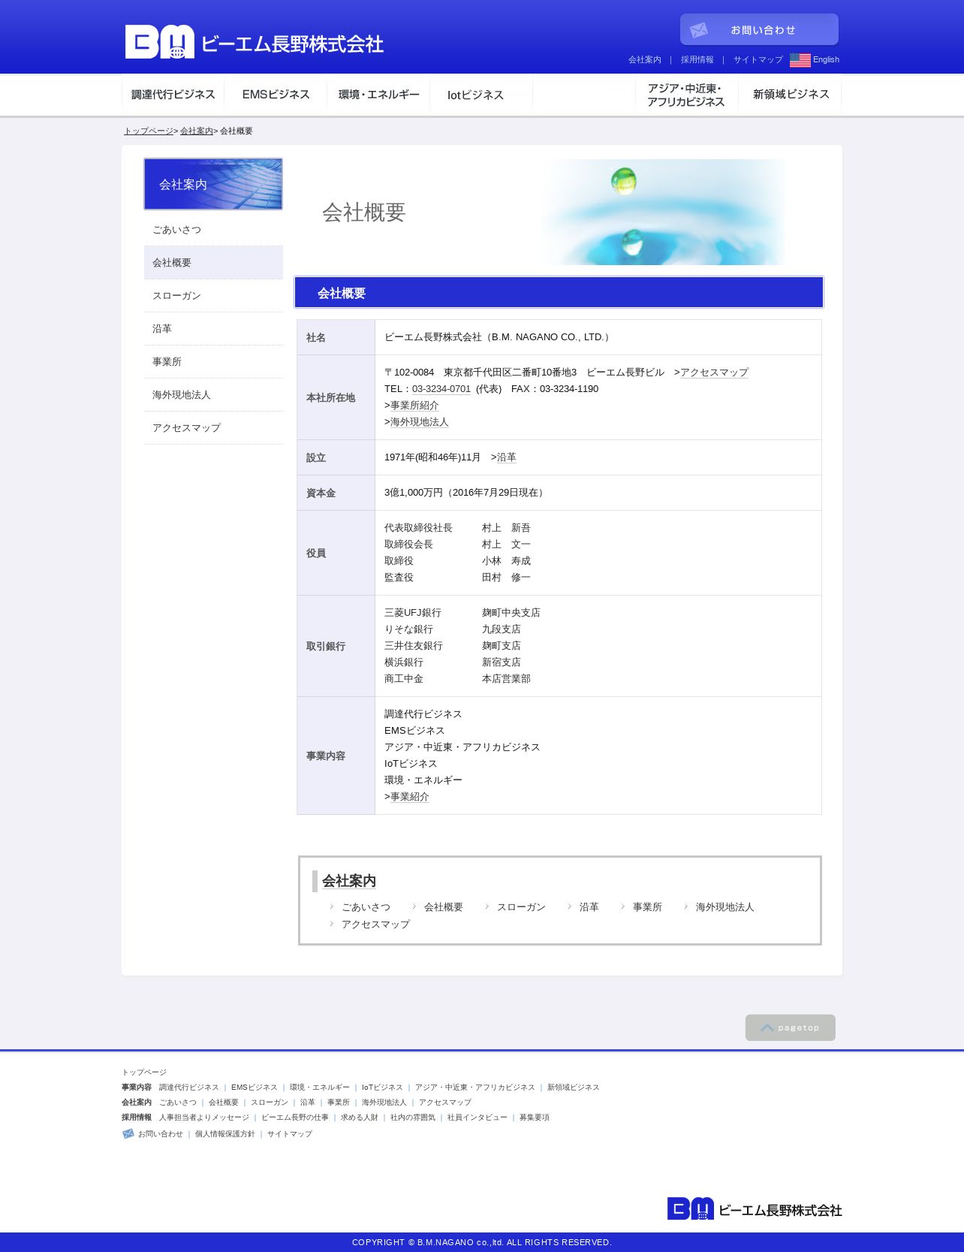Click footer link 募集要項
Image resolution: width=964 pixels, height=1252 pixels.
tap(535, 1118)
